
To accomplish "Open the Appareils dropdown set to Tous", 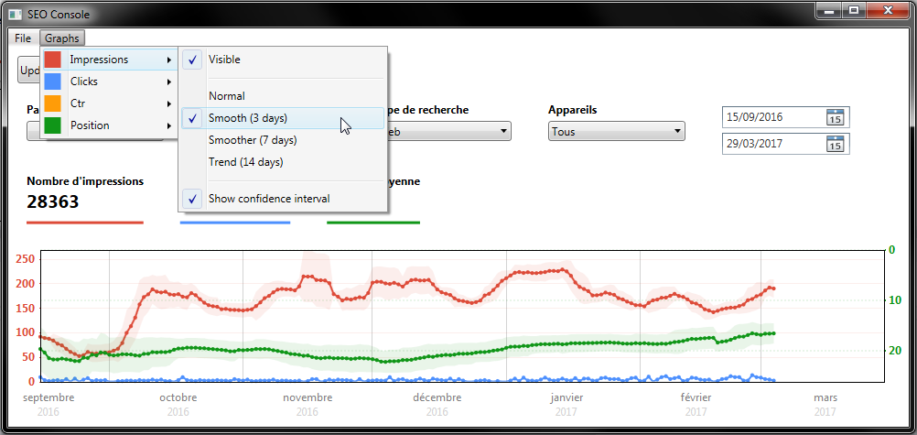I will click(616, 132).
